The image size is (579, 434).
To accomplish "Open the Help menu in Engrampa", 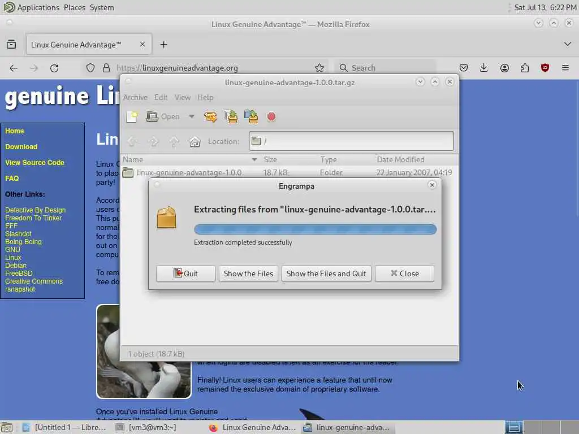I will tap(205, 97).
